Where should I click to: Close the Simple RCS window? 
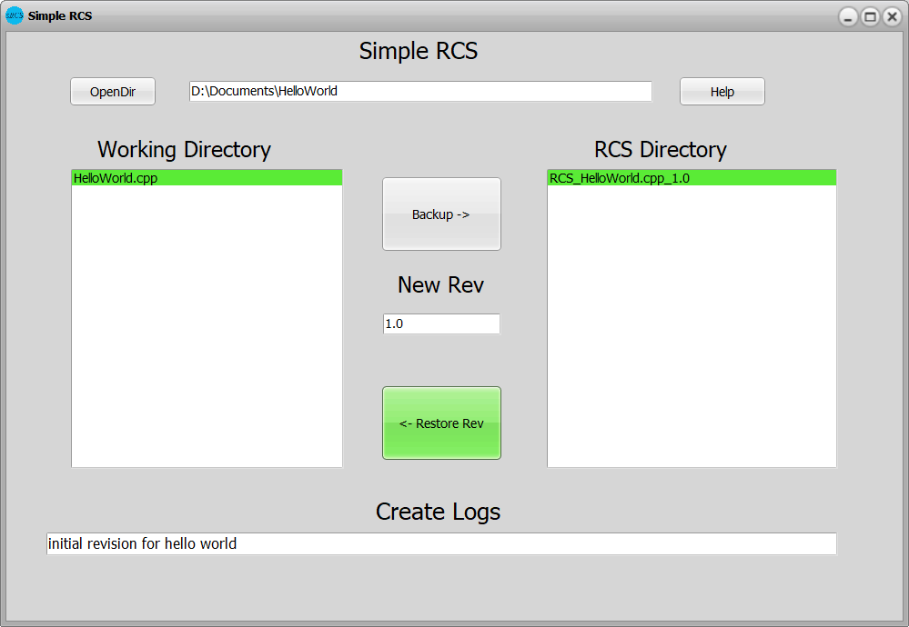point(891,16)
